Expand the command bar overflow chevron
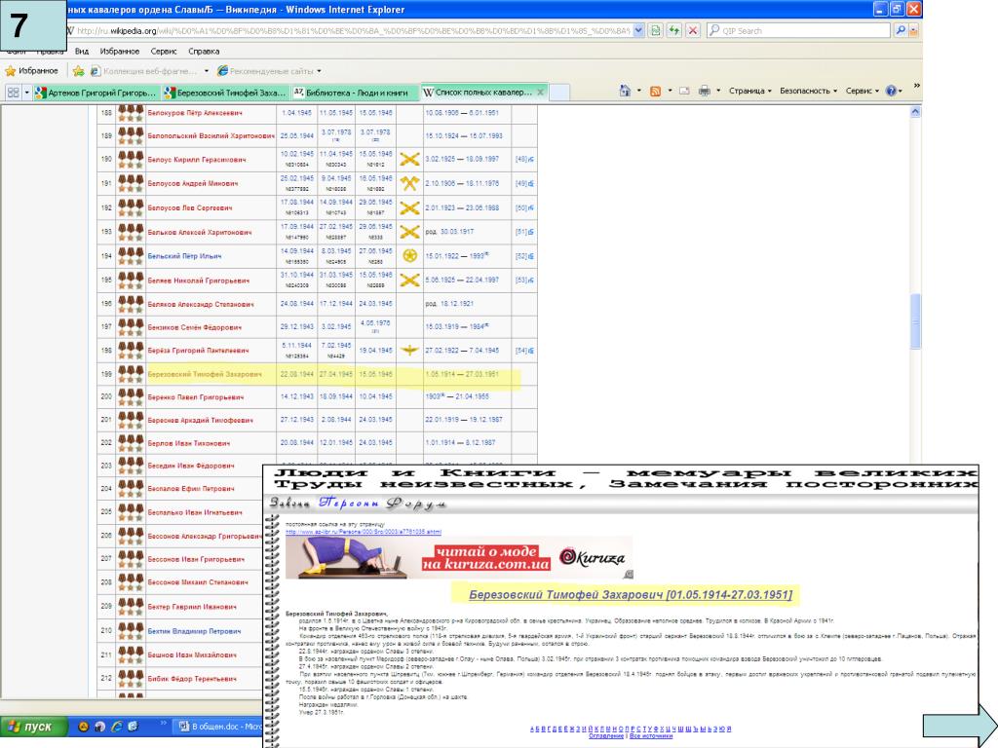The image size is (998, 748). click(x=916, y=86)
